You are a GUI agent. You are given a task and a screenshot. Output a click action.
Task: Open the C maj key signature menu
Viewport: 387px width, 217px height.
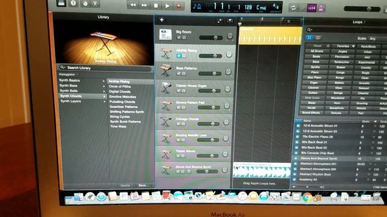click(x=261, y=8)
